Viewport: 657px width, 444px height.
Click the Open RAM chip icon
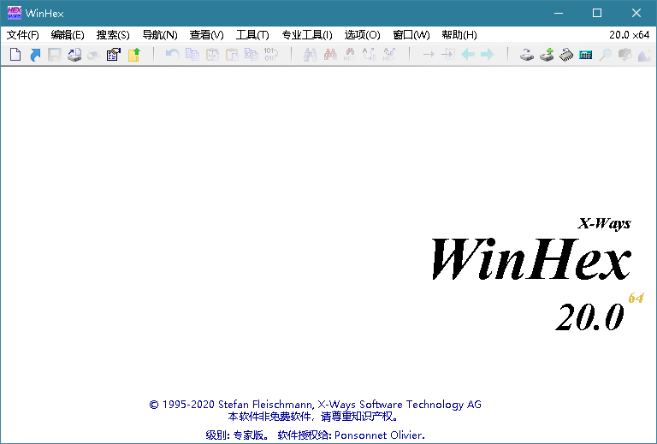click(x=566, y=55)
